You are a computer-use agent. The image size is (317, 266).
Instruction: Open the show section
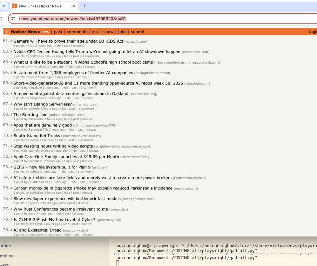tap(108, 32)
